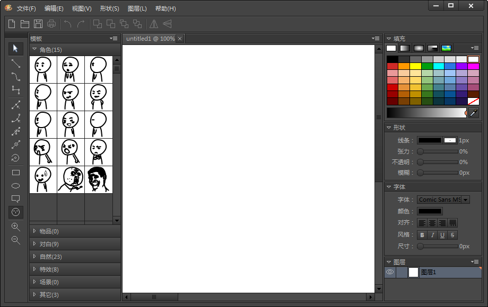Image resolution: width=488 pixels, height=307 pixels.
Task: Choose the speech bubble tool
Action: (16, 199)
